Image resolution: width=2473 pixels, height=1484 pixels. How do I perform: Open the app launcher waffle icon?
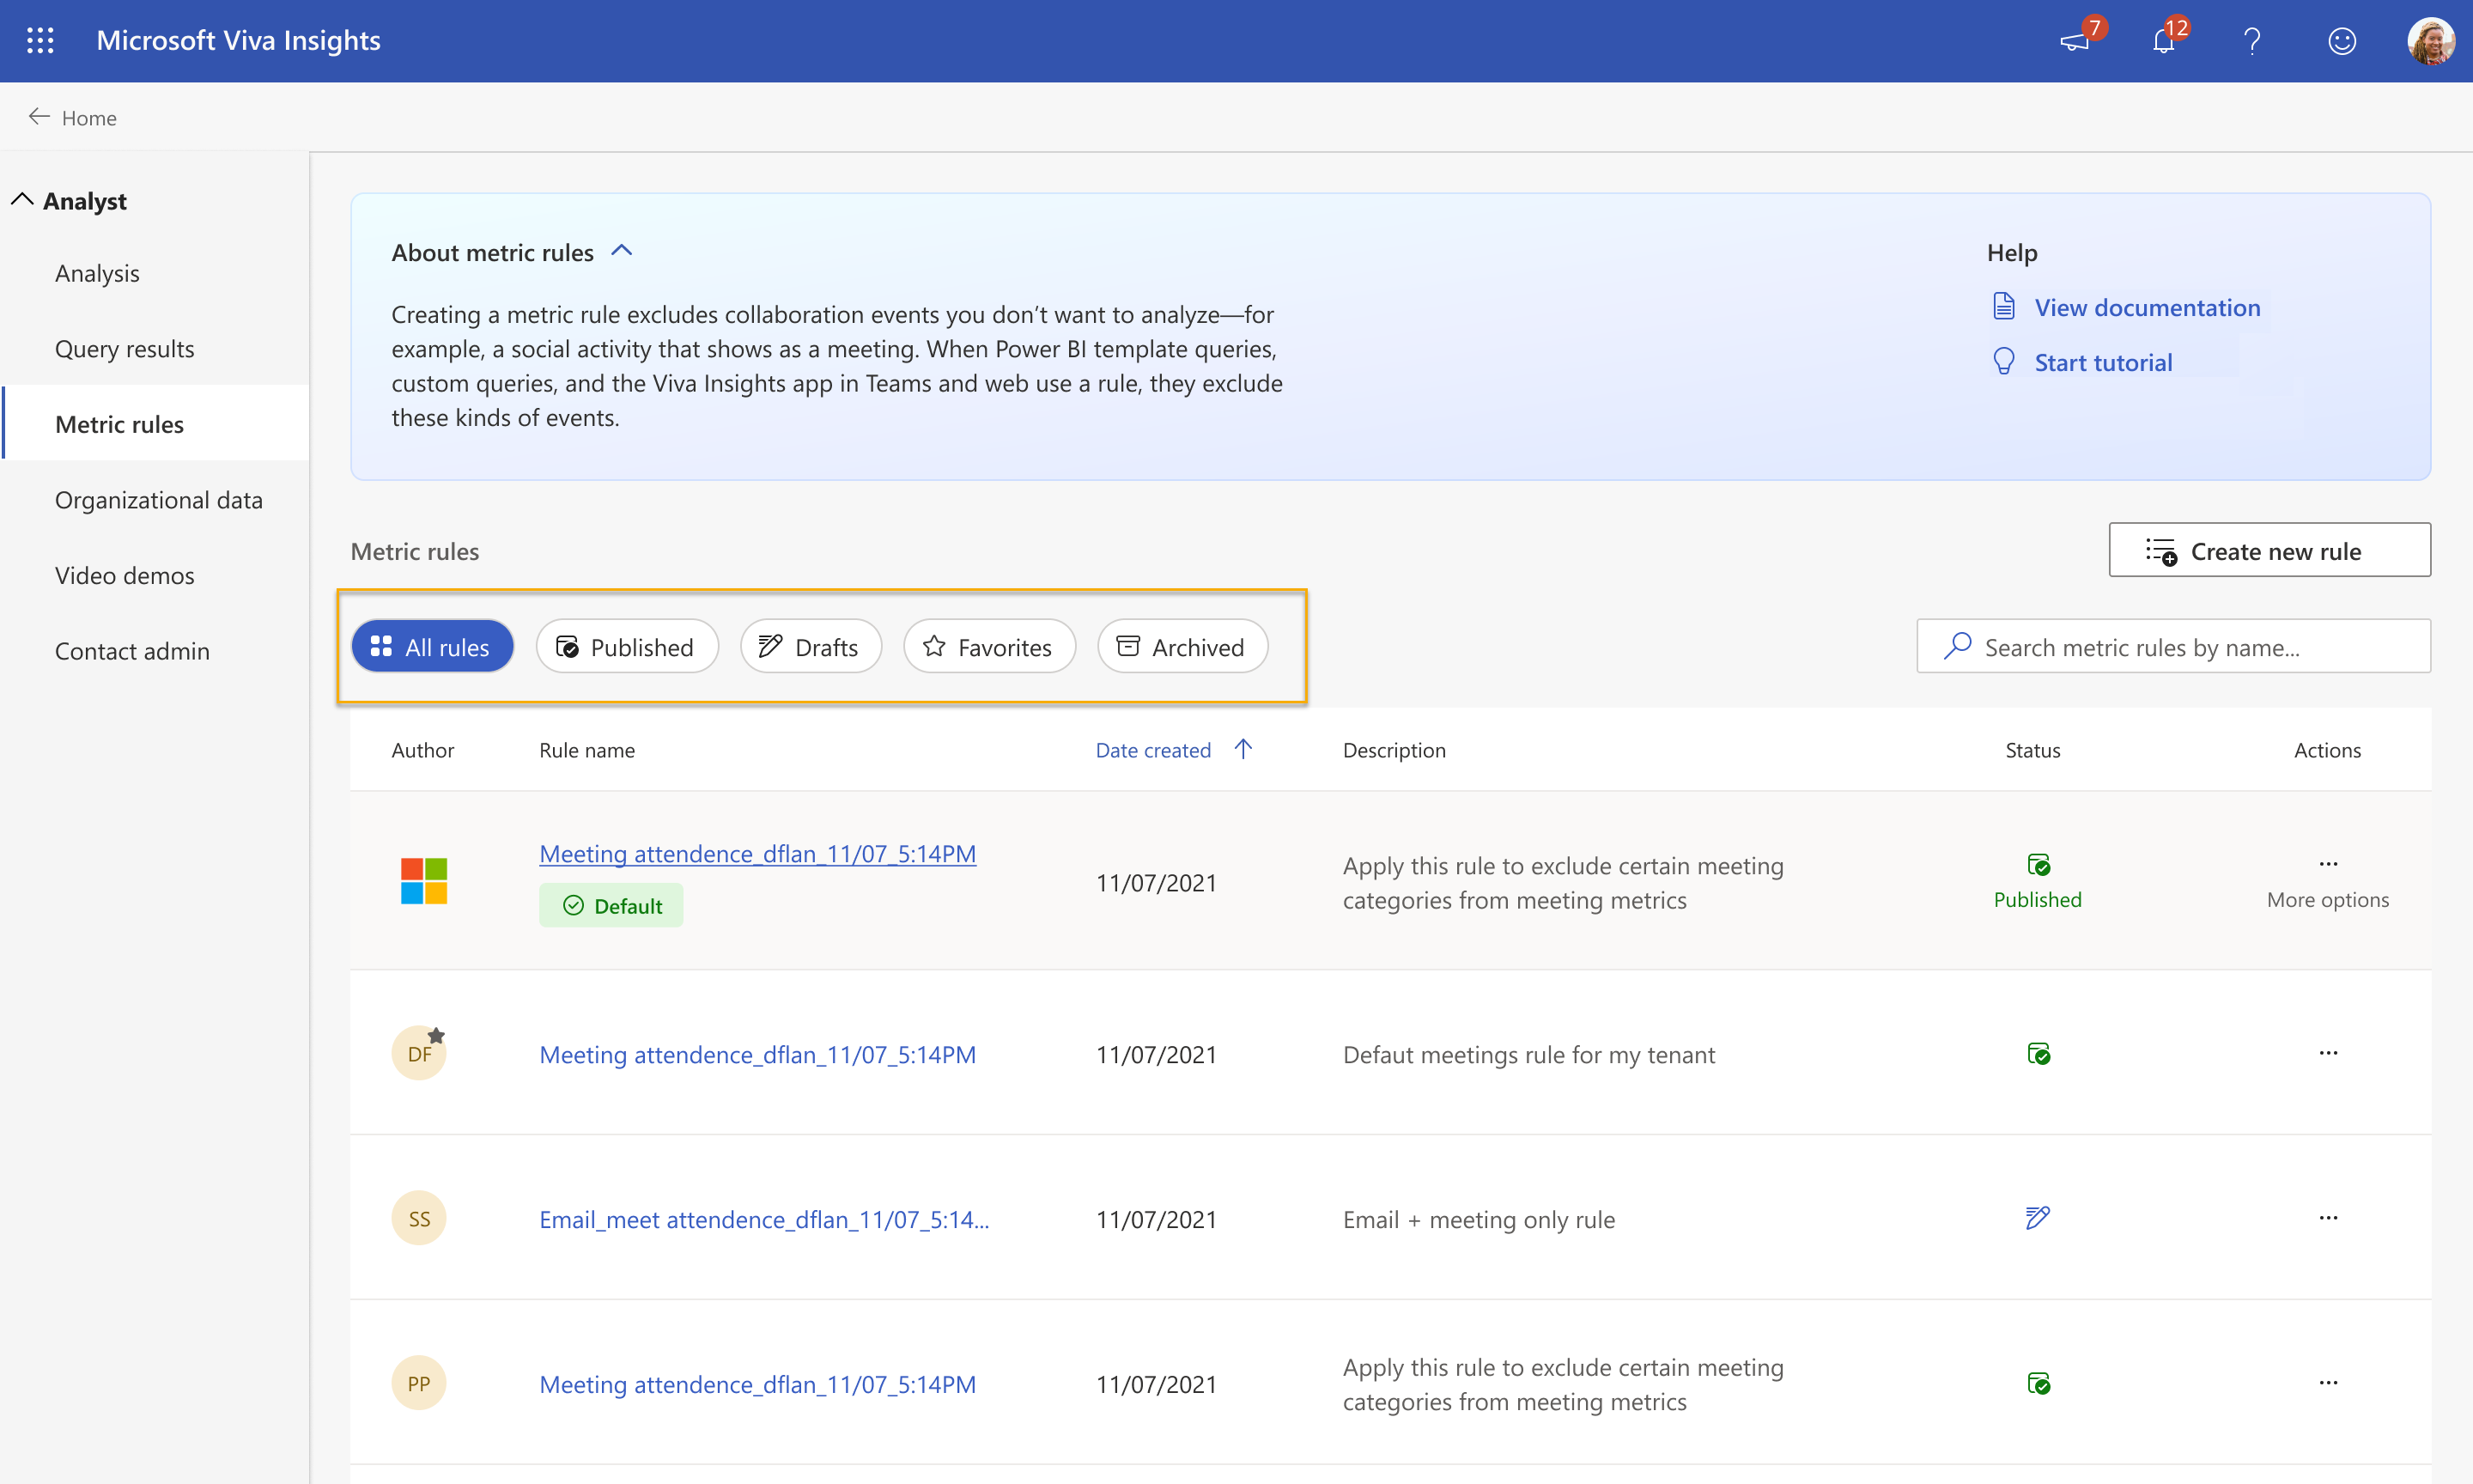click(40, 40)
